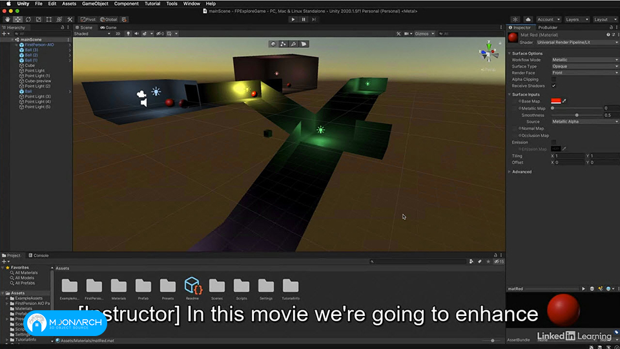Select the Scale tool
The height and width of the screenshot is (349, 620).
coord(38,19)
